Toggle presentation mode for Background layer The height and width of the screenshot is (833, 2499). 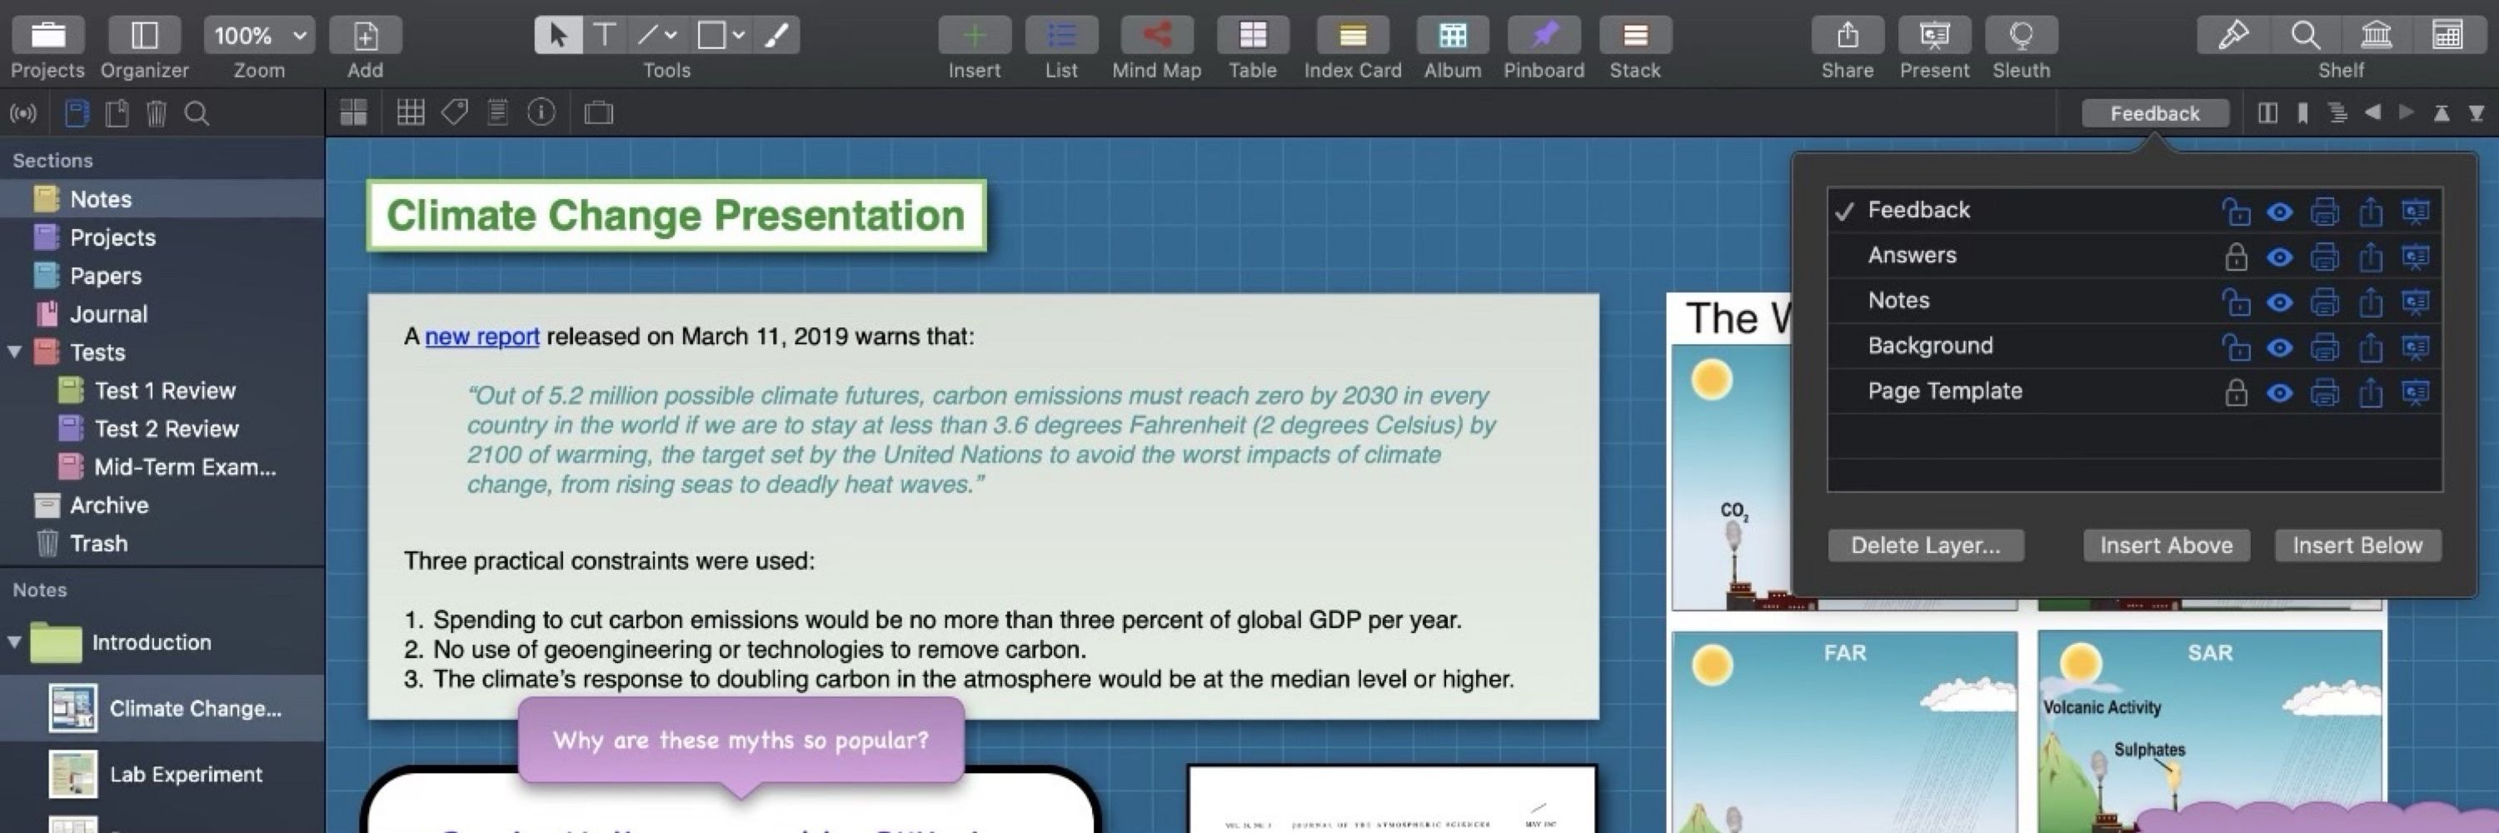2415,347
